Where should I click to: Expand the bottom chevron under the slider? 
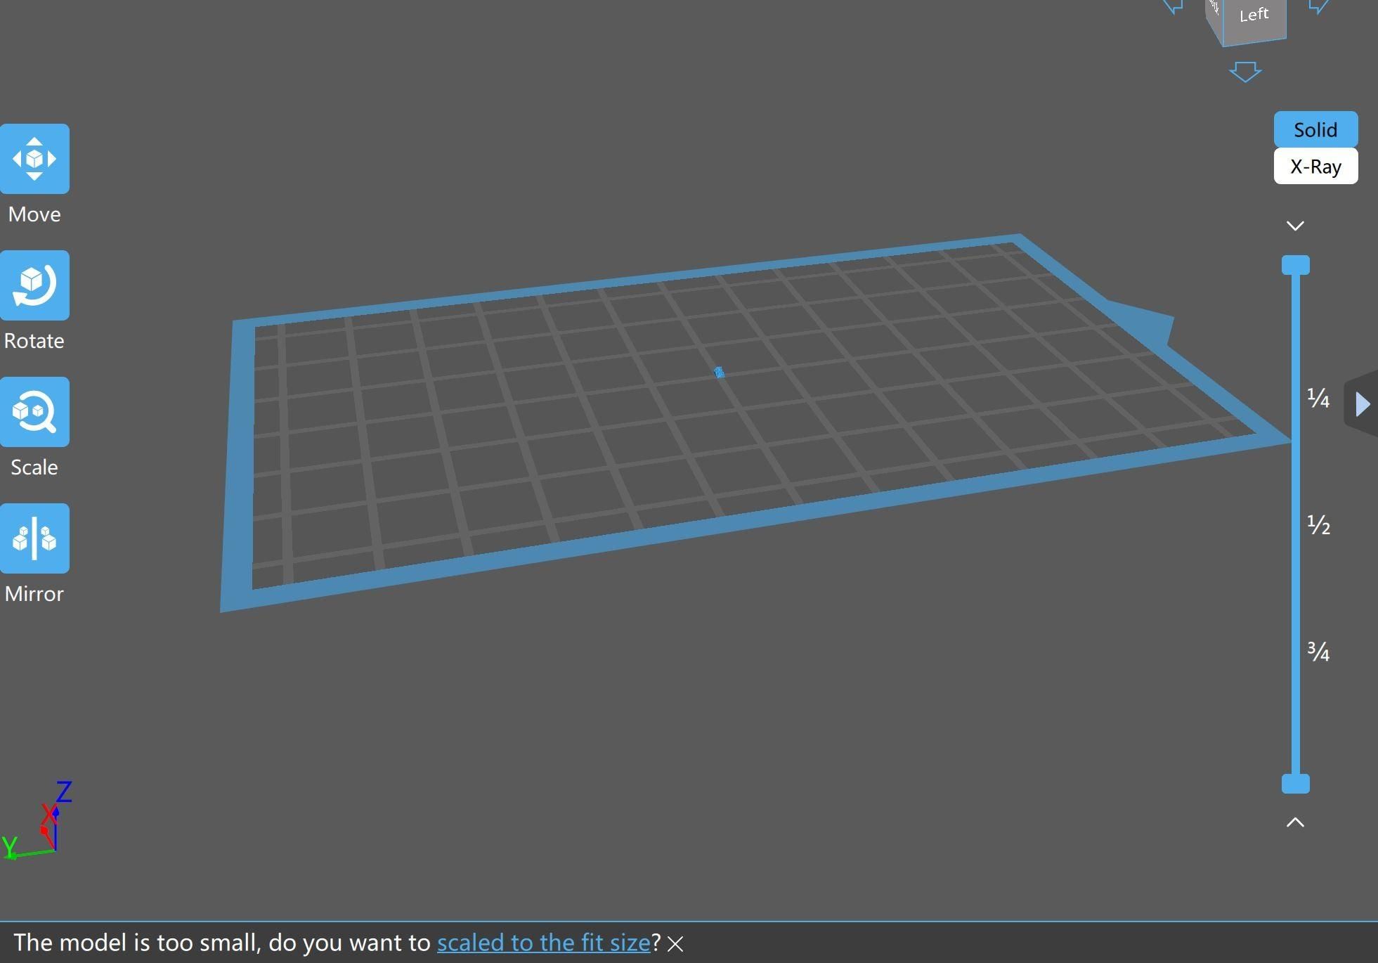(1295, 822)
